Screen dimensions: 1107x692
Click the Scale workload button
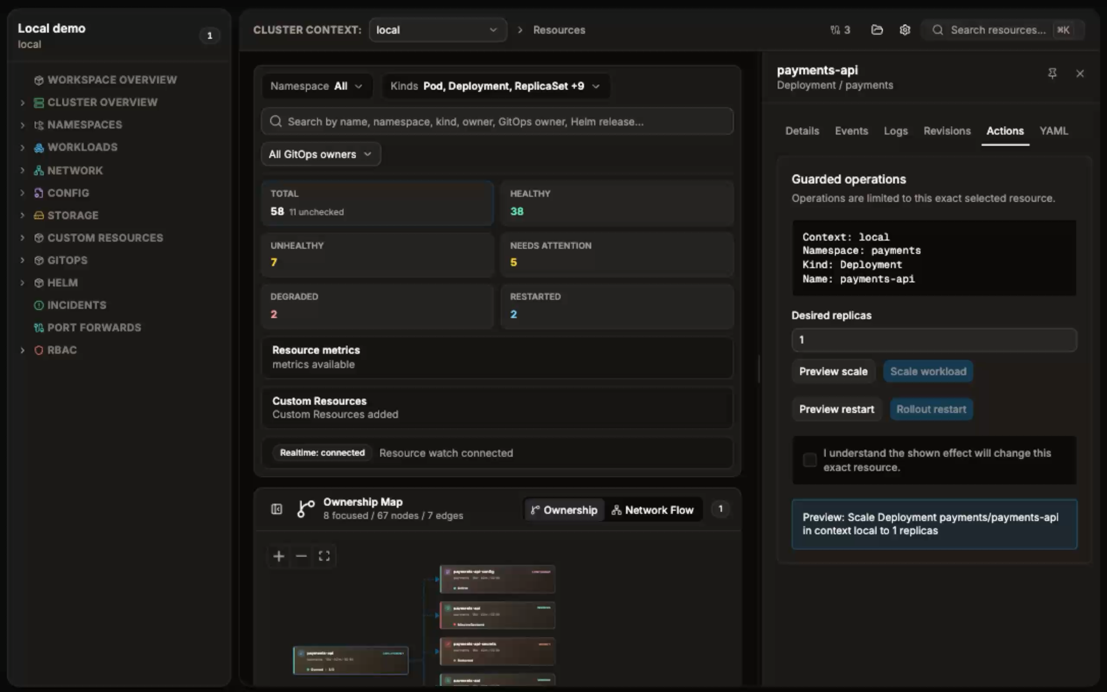point(928,371)
